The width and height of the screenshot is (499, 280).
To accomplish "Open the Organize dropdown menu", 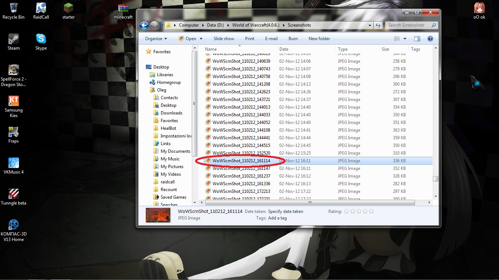I will pyautogui.click(x=156, y=39).
